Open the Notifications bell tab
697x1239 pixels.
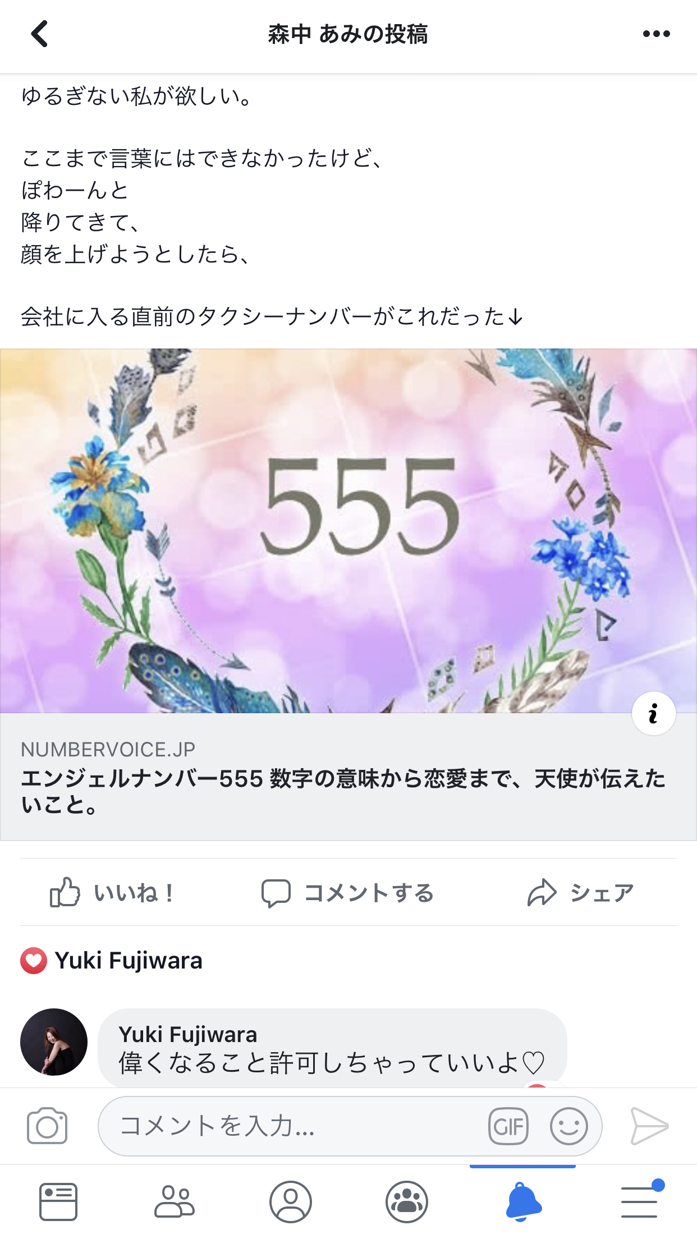pyautogui.click(x=523, y=1201)
